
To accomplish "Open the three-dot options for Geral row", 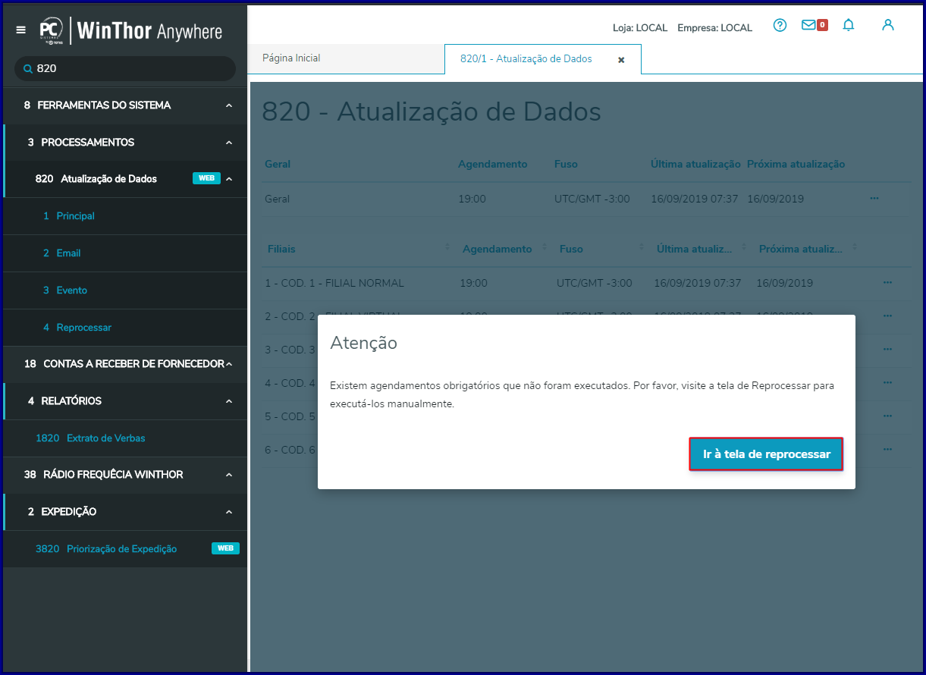I will [x=874, y=198].
